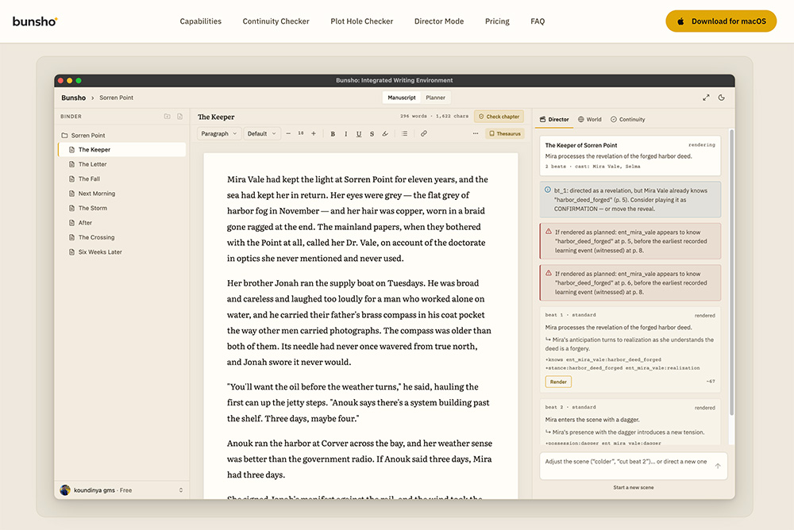Open the Next Morning chapter
The height and width of the screenshot is (530, 794).
click(121, 194)
